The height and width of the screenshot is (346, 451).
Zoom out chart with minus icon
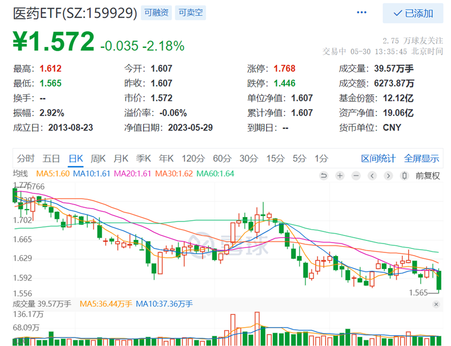(356, 175)
